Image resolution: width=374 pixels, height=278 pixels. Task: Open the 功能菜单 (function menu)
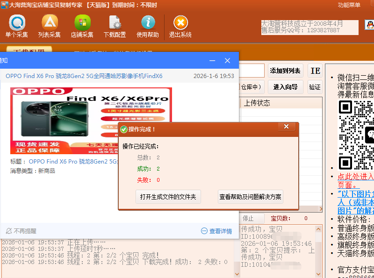[x=349, y=5]
